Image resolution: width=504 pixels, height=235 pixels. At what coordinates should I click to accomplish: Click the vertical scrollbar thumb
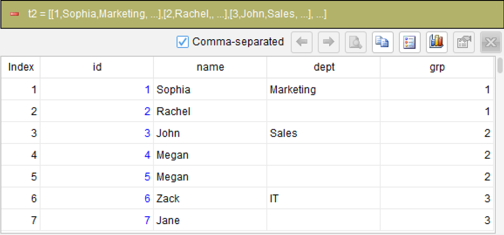(500, 66)
